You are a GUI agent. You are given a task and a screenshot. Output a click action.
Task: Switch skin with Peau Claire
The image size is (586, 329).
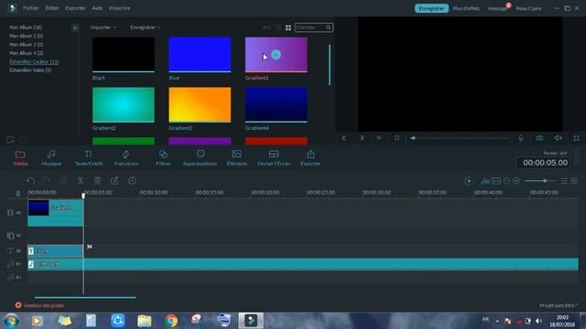tap(528, 8)
